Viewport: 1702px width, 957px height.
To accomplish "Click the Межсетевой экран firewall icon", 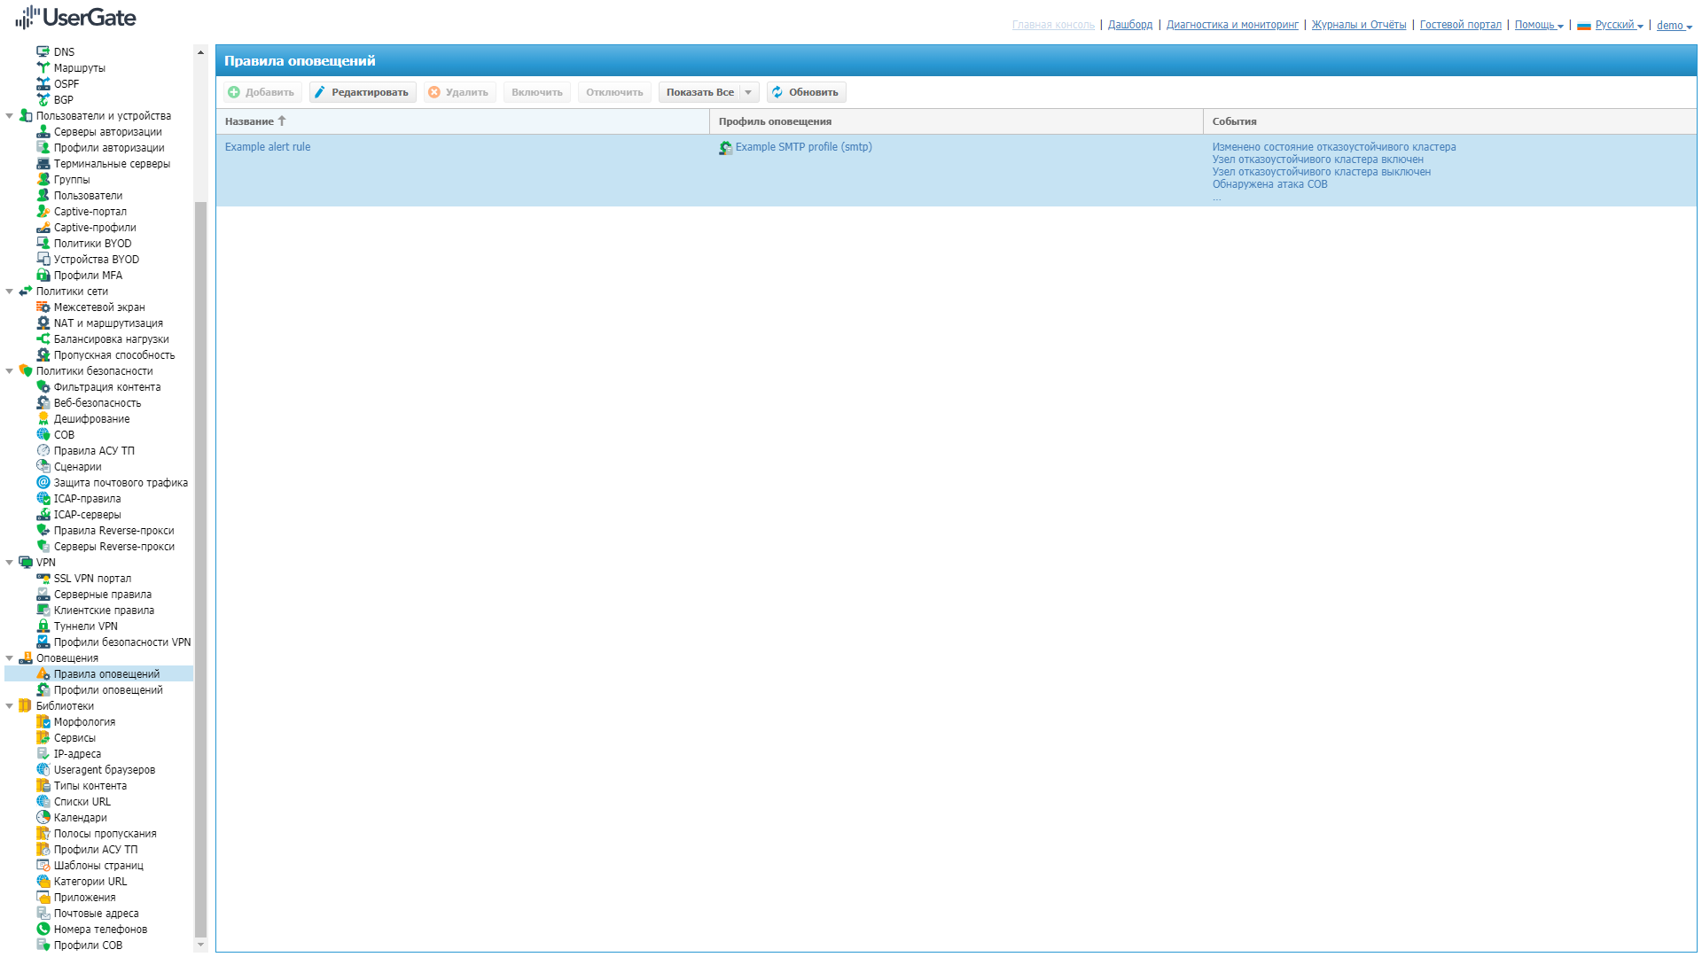I will coord(43,307).
